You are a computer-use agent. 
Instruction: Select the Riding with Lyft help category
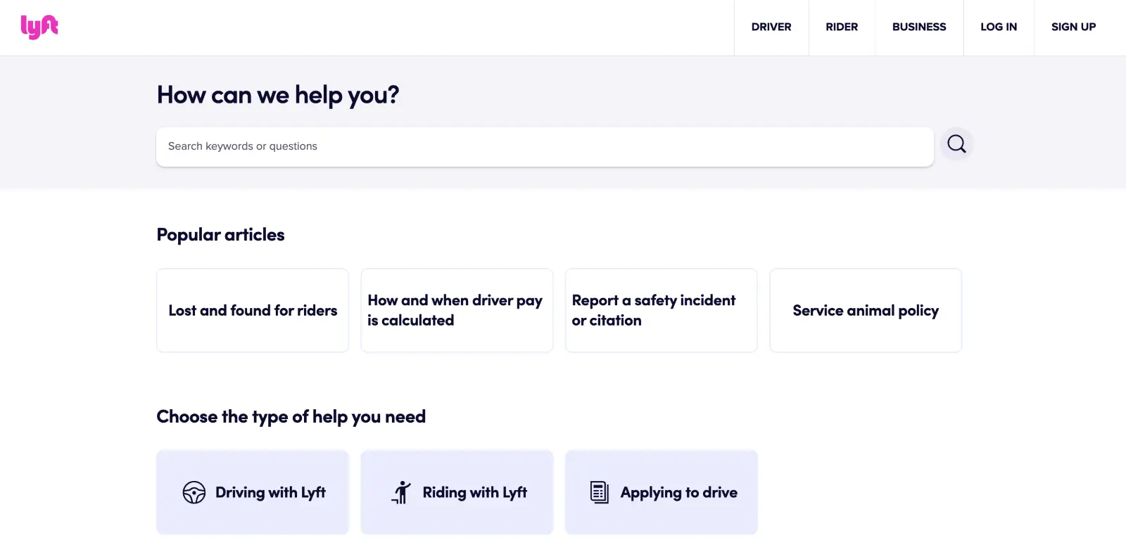[457, 492]
